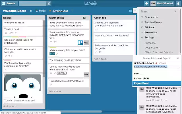The image size is (182, 114).
Task: Focus the top search input field
Action: [33, 3]
